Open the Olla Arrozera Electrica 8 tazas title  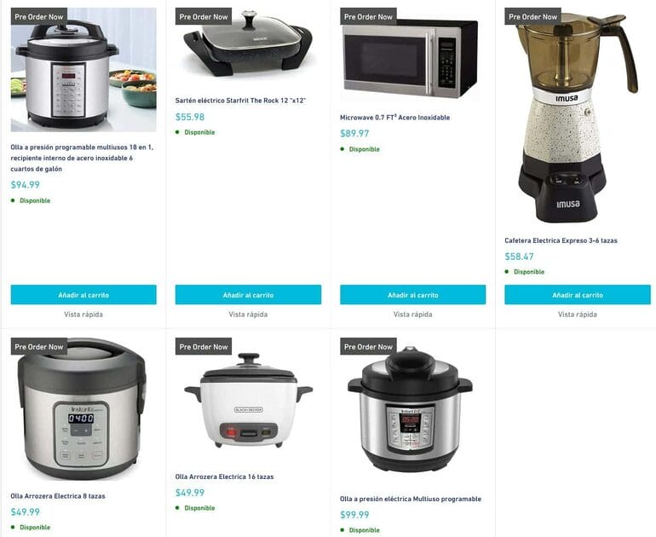point(58,496)
